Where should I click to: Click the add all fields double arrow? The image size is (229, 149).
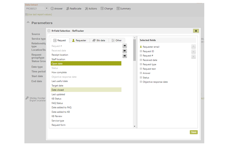(125, 51)
